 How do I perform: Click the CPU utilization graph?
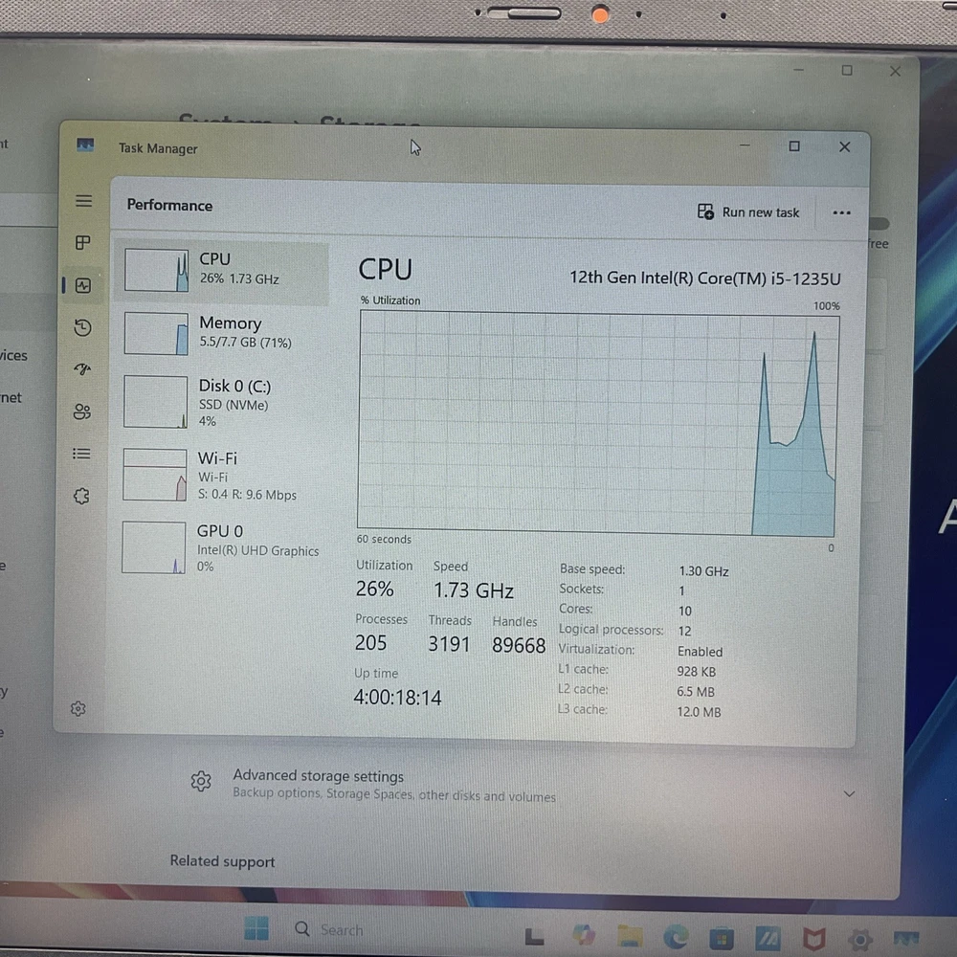(x=597, y=423)
